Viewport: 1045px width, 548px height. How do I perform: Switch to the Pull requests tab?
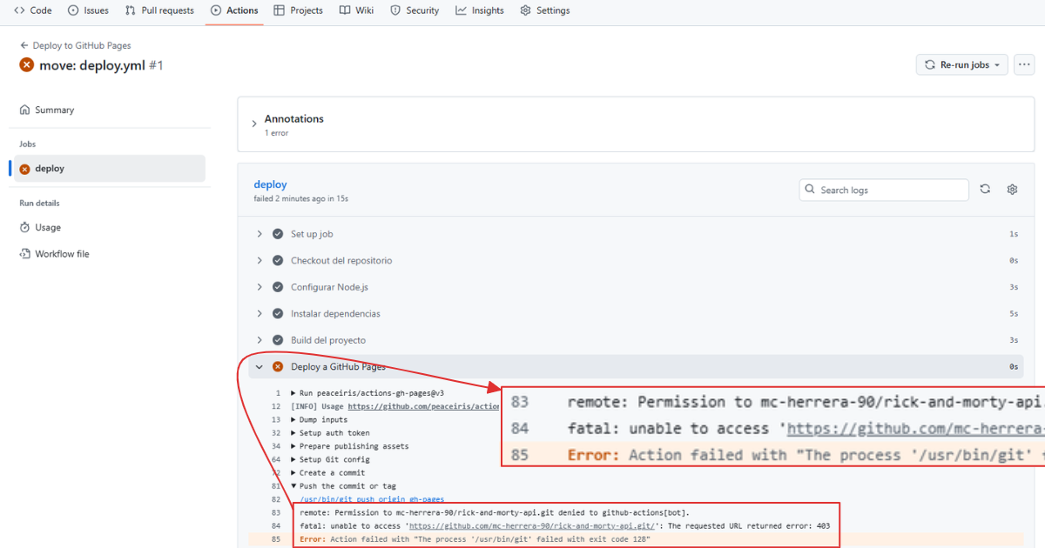point(159,10)
